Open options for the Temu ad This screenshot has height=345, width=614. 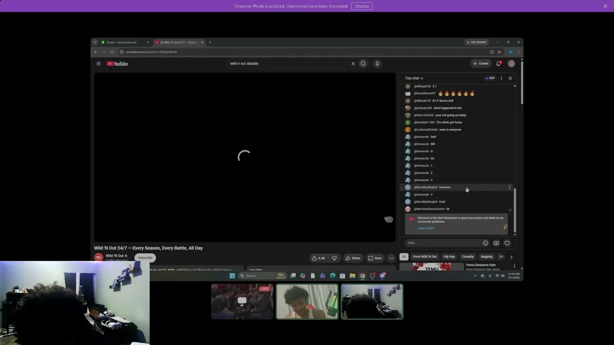pyautogui.click(x=515, y=266)
